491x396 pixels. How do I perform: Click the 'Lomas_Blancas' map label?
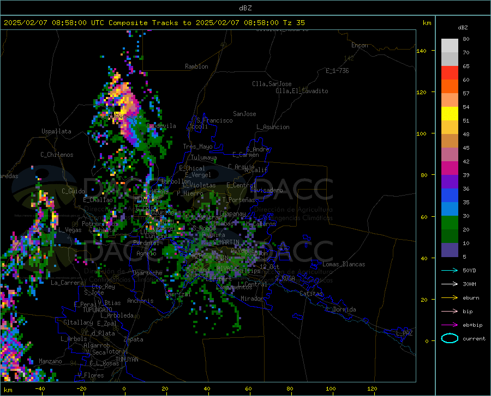344,264
